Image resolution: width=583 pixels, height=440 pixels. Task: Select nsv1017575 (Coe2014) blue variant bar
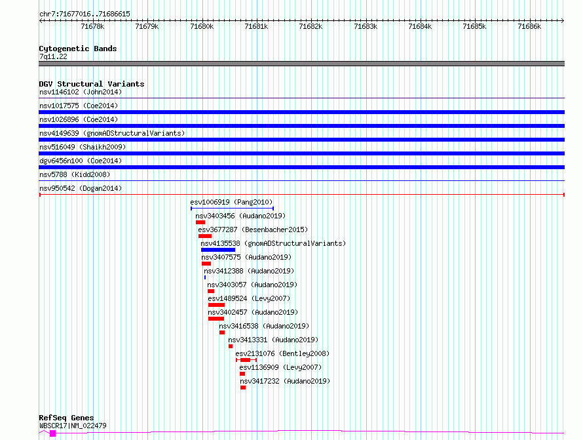pos(301,112)
